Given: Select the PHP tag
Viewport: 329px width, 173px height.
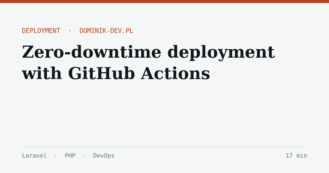Looking at the screenshot, I should pyautogui.click(x=70, y=156).
